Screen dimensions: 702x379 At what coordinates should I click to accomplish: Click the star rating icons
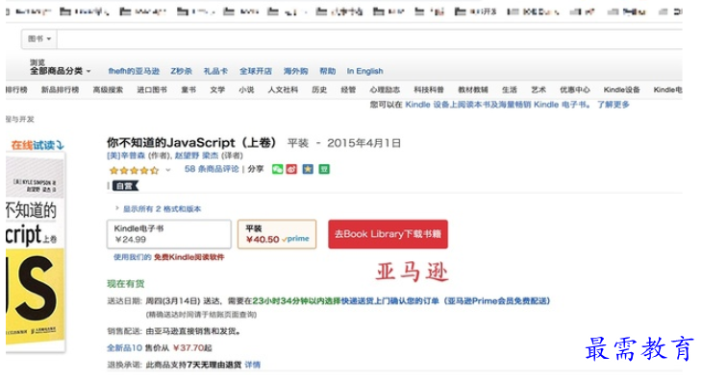coord(134,170)
